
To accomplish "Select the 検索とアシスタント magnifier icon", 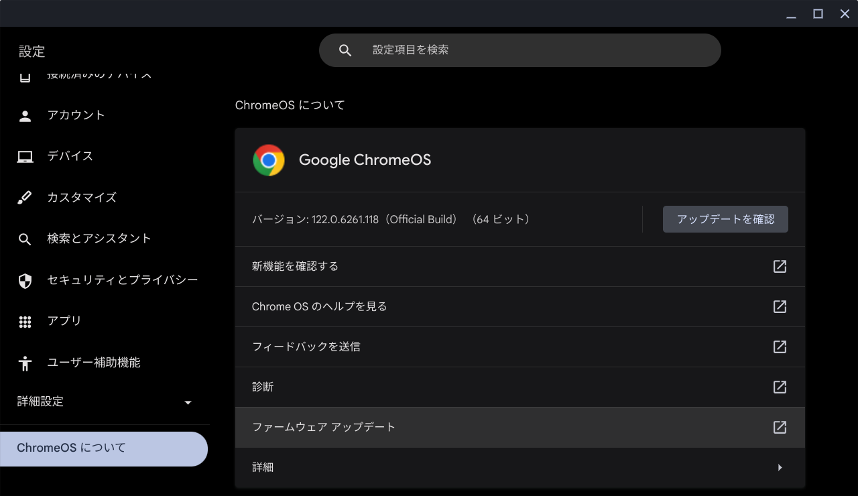I will 25,239.
